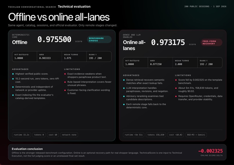This screenshot has width=234, height=165.
Task: Click 'Score fell by 0.002325' bullet
Action: tap(200, 82)
